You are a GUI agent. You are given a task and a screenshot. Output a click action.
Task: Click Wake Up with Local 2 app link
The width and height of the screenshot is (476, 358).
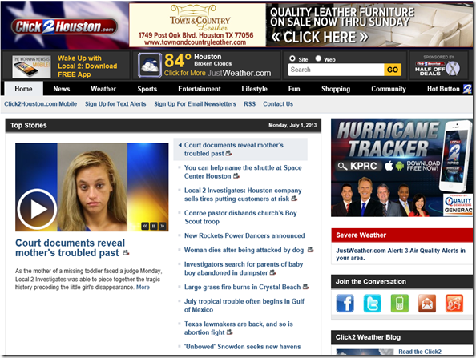point(87,66)
